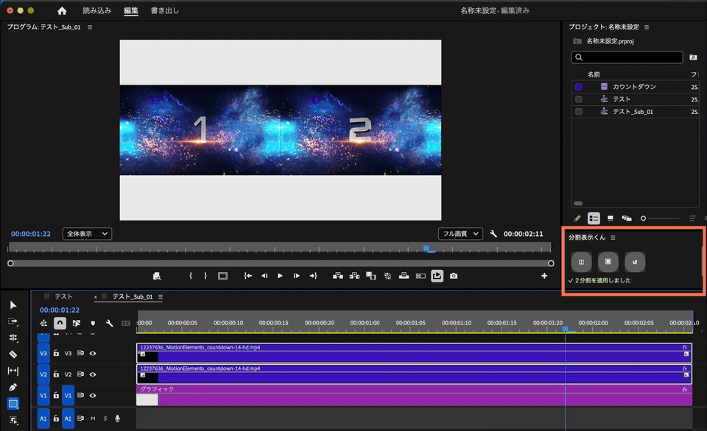The image size is (707, 431).
Task: Open the フル画質 quality dropdown
Action: tap(460, 234)
